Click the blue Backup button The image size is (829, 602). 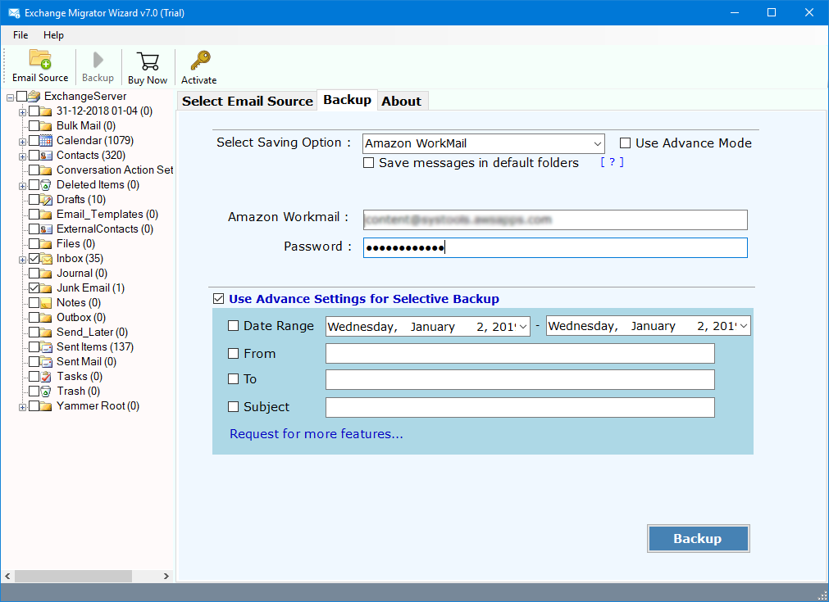click(698, 539)
